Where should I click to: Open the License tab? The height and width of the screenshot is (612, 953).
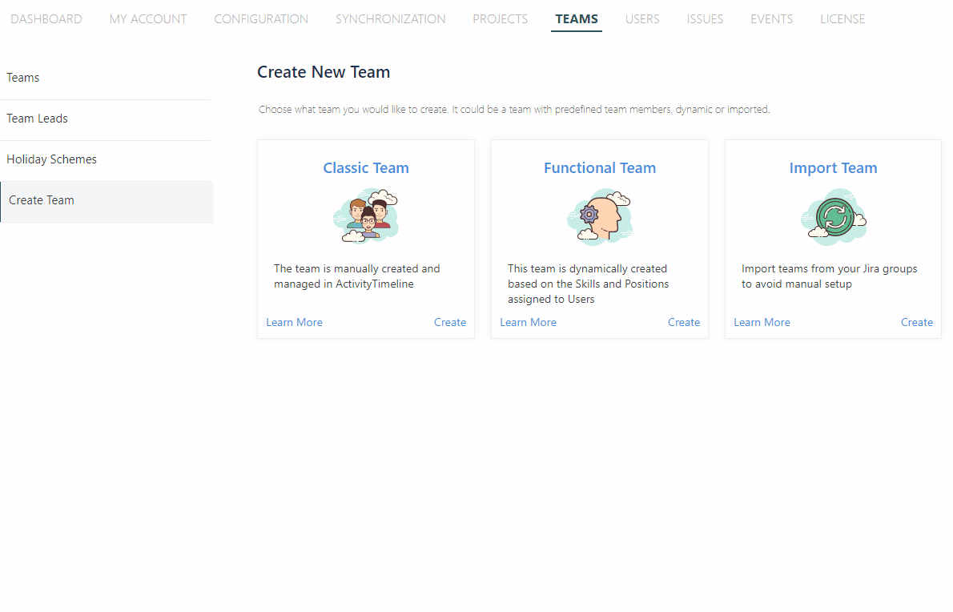(x=842, y=19)
